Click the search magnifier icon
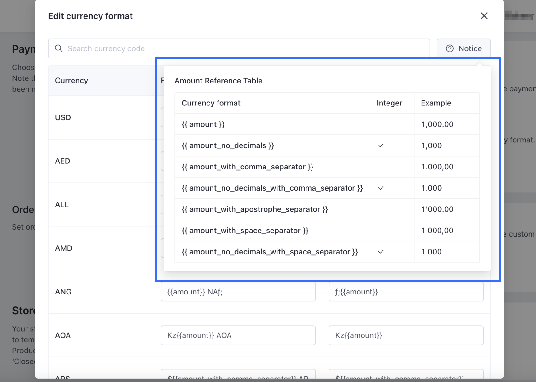This screenshot has width=536, height=382. pyautogui.click(x=59, y=48)
